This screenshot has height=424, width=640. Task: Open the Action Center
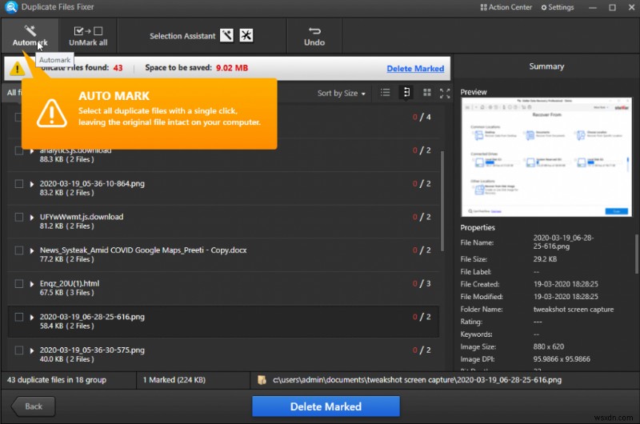pyautogui.click(x=506, y=7)
